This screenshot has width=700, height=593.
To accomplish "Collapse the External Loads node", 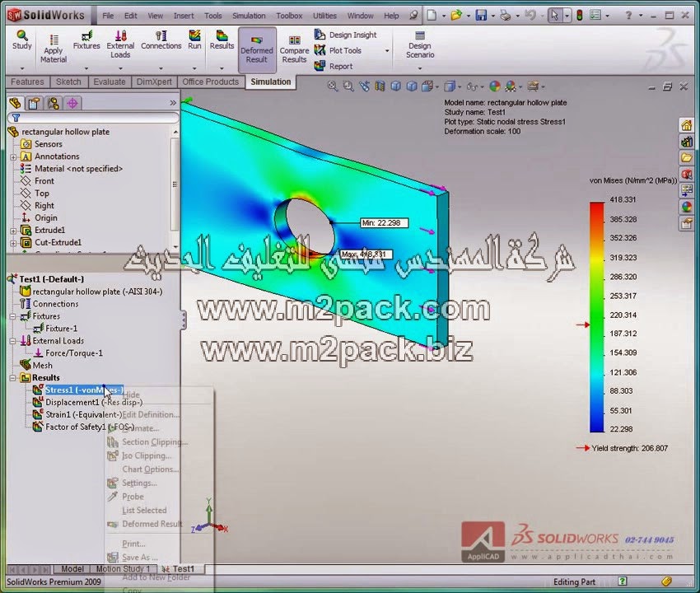I will point(13,341).
